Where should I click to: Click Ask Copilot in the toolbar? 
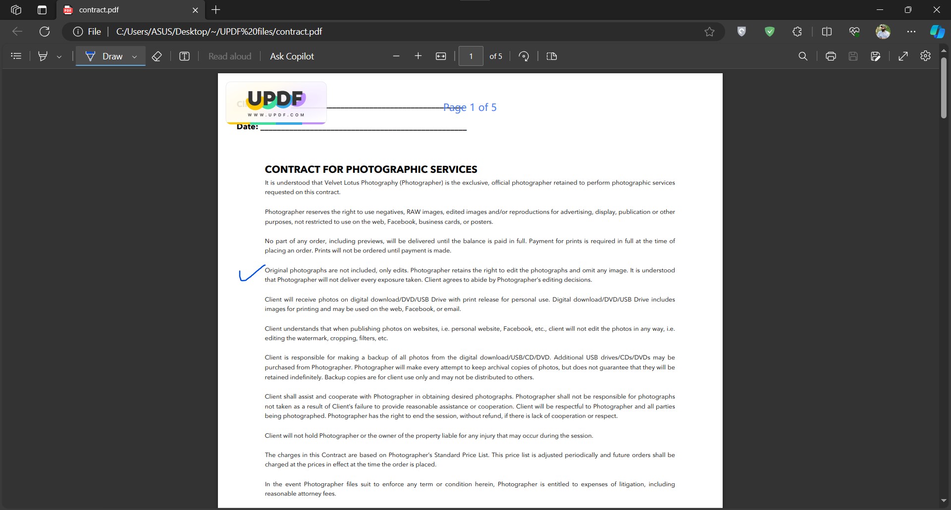click(x=292, y=56)
